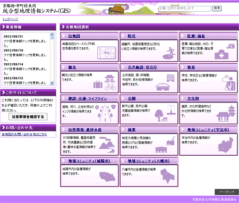Click the ページトップ button

[x=227, y=192]
